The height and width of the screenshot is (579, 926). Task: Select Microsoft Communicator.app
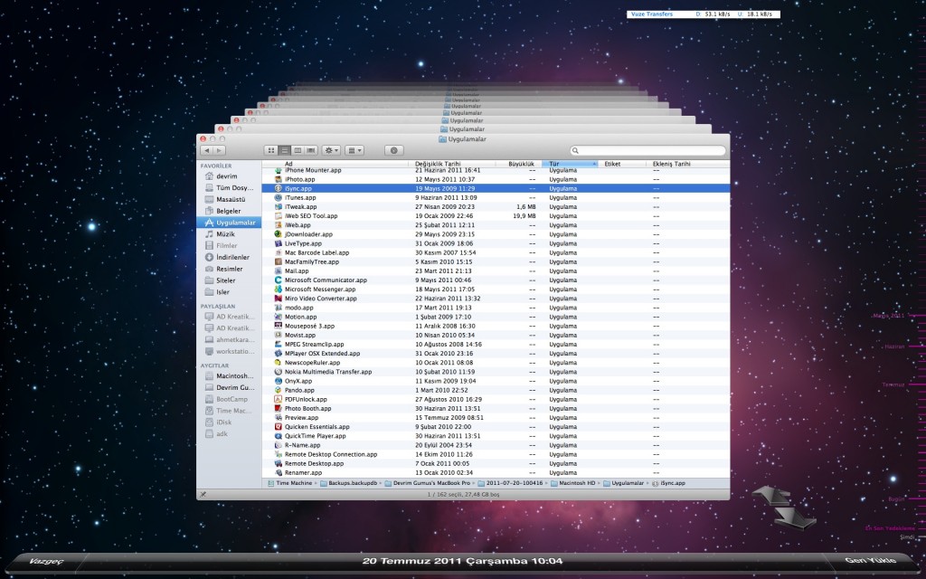point(496,280)
